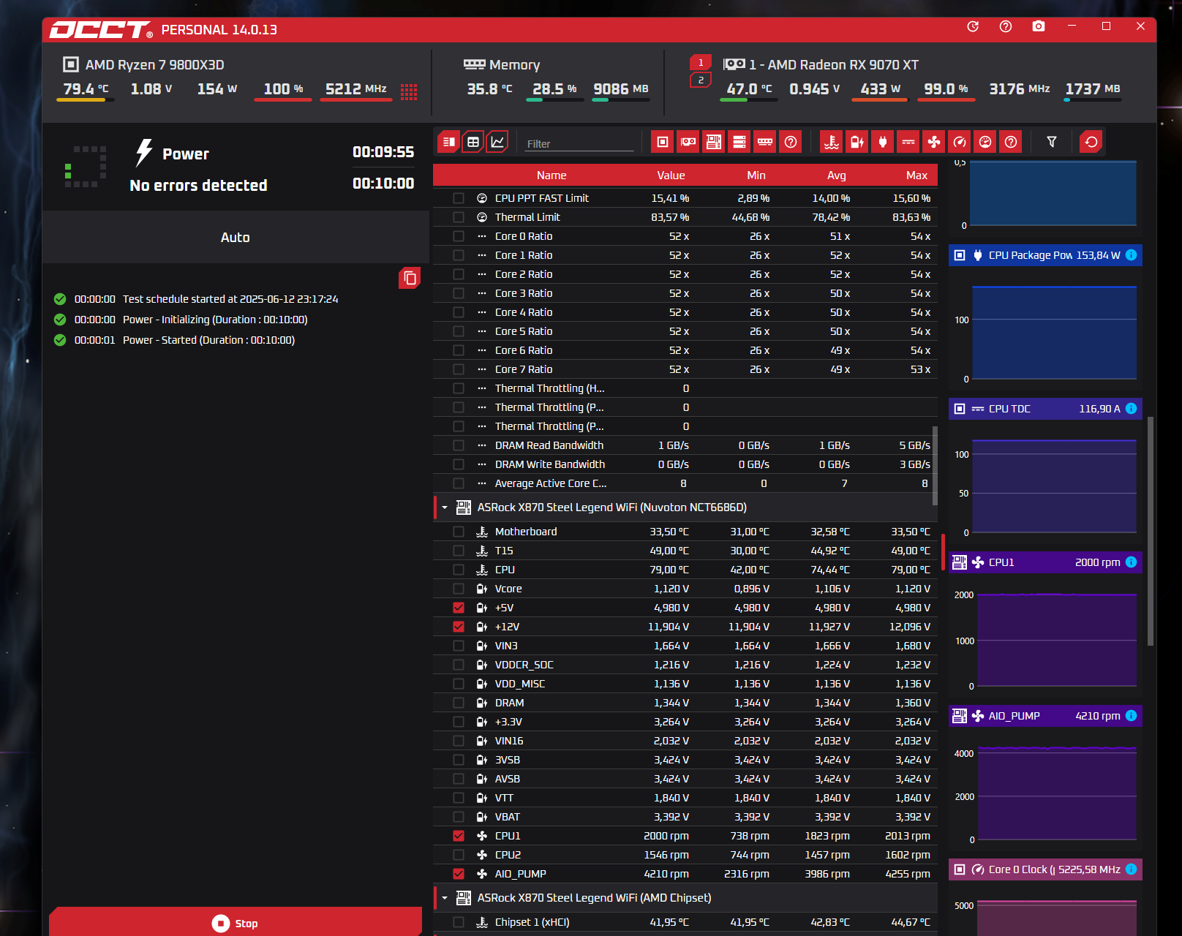Tick the CPU2 fan checkbox
1182x936 pixels.
tap(459, 855)
